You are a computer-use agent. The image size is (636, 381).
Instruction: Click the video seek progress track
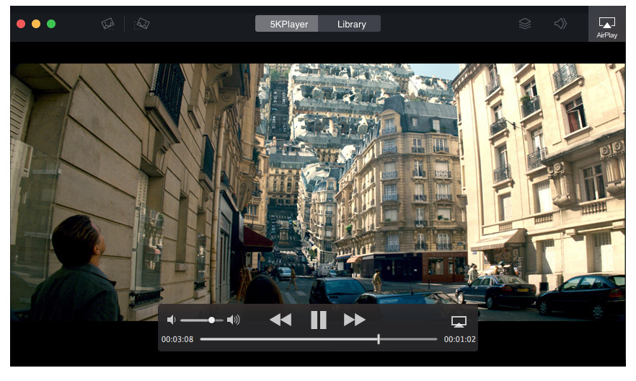pos(319,339)
